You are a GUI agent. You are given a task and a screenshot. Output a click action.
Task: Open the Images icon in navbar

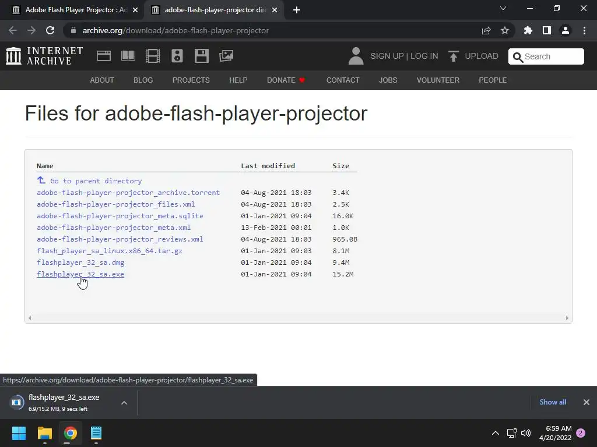click(226, 56)
